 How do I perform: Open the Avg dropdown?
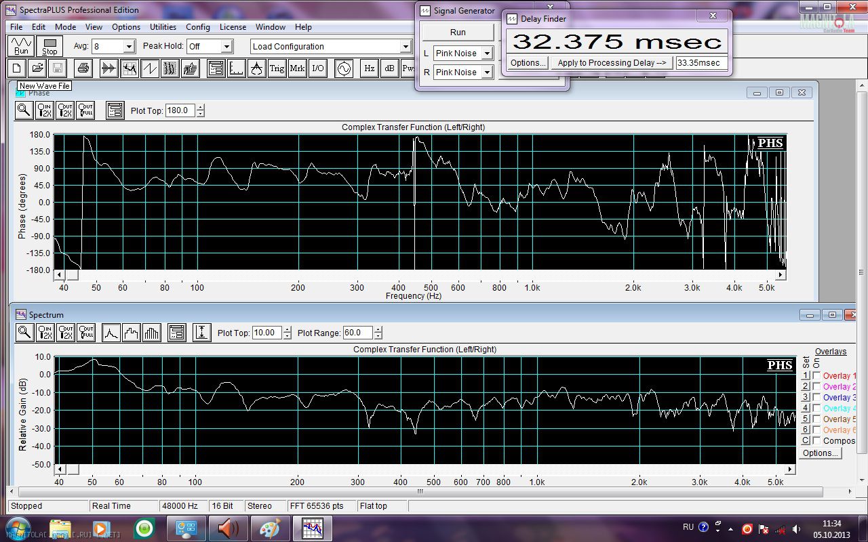point(129,47)
